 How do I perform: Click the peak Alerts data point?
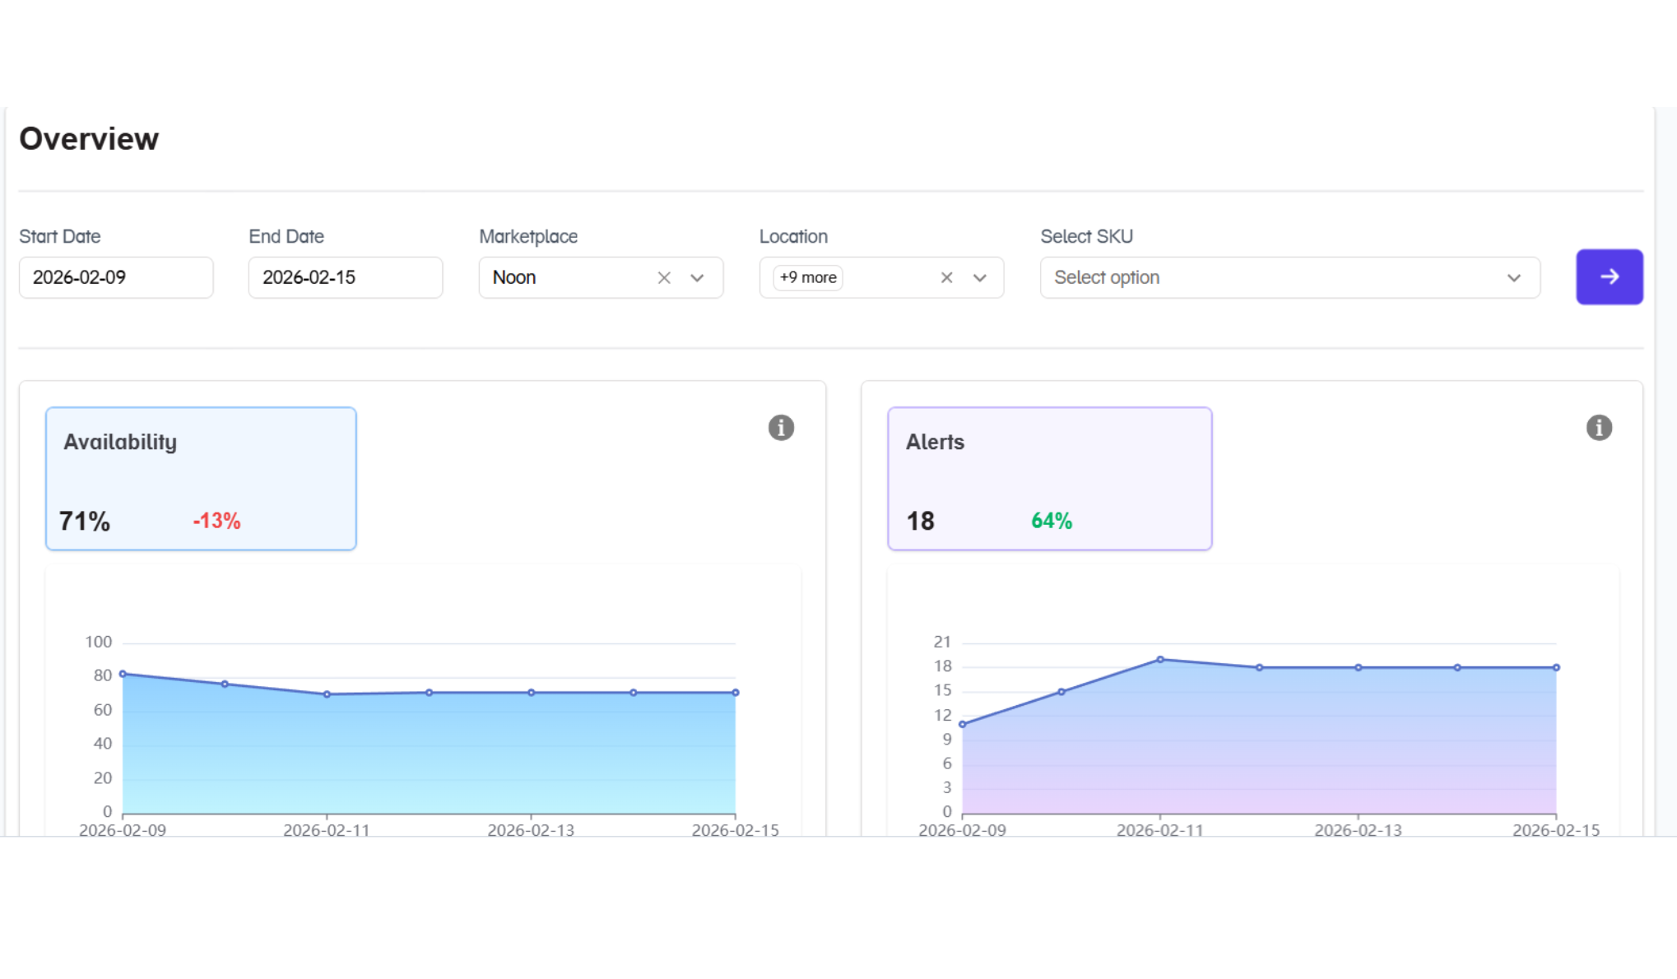(1160, 659)
